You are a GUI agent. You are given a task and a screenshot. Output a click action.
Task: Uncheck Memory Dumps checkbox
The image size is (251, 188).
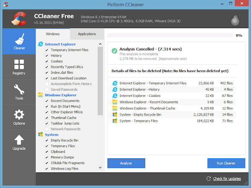[x=47, y=157]
